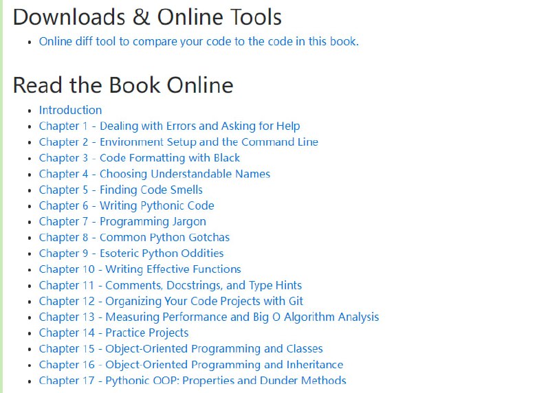Go to Chapter 10 Writing Effective Functions
This screenshot has height=393, width=550.
[x=140, y=269]
